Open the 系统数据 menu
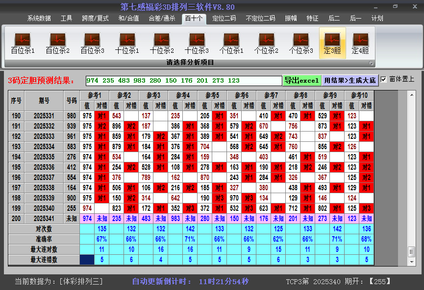 point(39,19)
